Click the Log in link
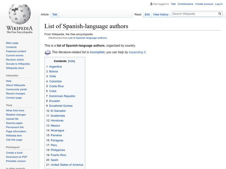Image resolution: width=226 pixels, height=169 pixels. (x=219, y=4)
